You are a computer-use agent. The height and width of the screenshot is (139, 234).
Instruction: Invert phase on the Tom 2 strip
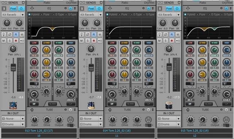tap(87, 35)
